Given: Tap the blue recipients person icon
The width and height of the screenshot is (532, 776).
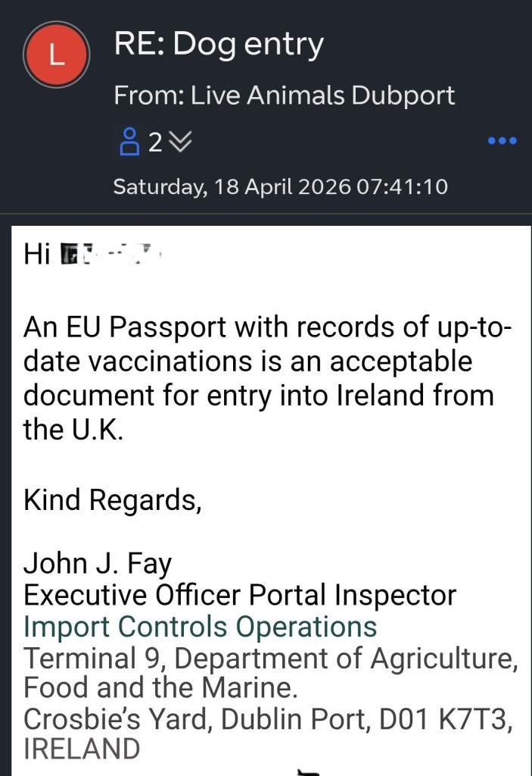Looking at the screenshot, I should click(x=130, y=142).
